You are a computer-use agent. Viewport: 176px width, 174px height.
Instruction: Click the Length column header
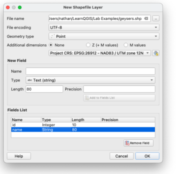coord(86,120)
